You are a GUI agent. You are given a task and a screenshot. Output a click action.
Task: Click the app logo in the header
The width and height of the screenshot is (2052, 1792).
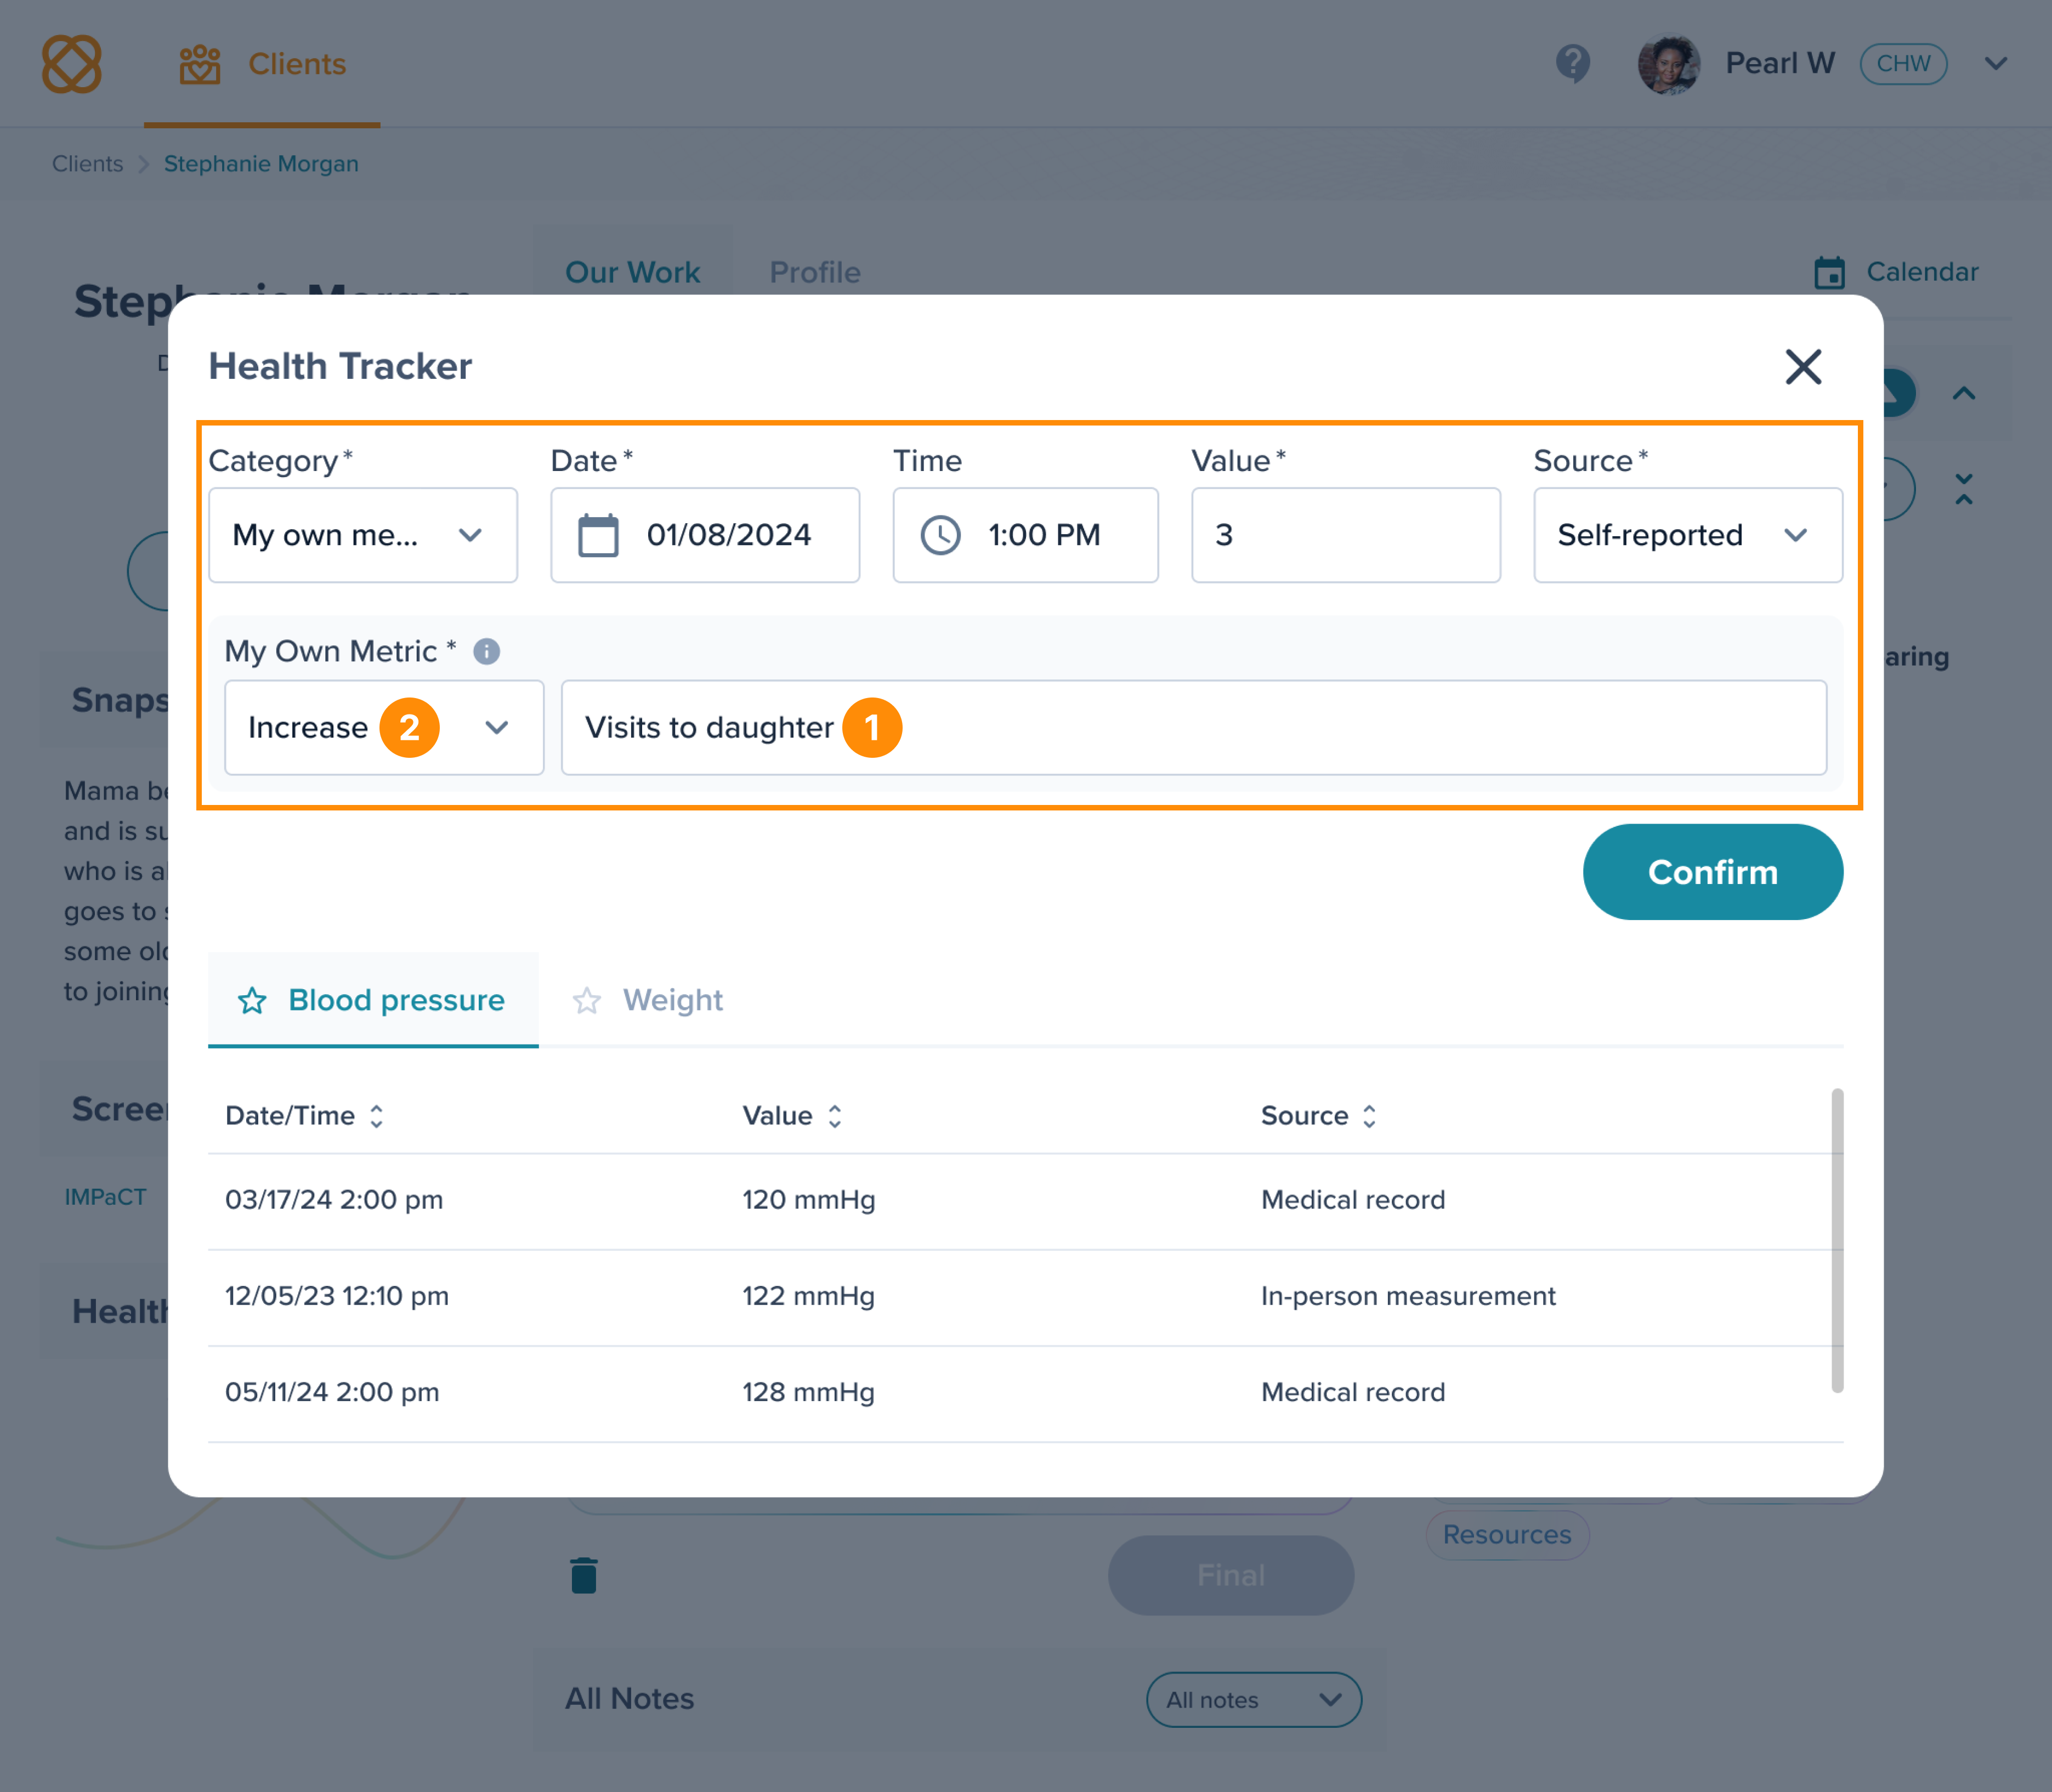pyautogui.click(x=71, y=64)
